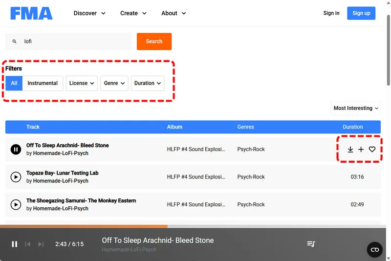Favorite the track with the heart icon

tap(372, 150)
